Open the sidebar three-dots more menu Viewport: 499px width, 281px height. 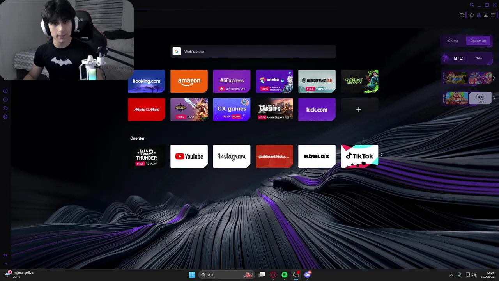(5, 264)
